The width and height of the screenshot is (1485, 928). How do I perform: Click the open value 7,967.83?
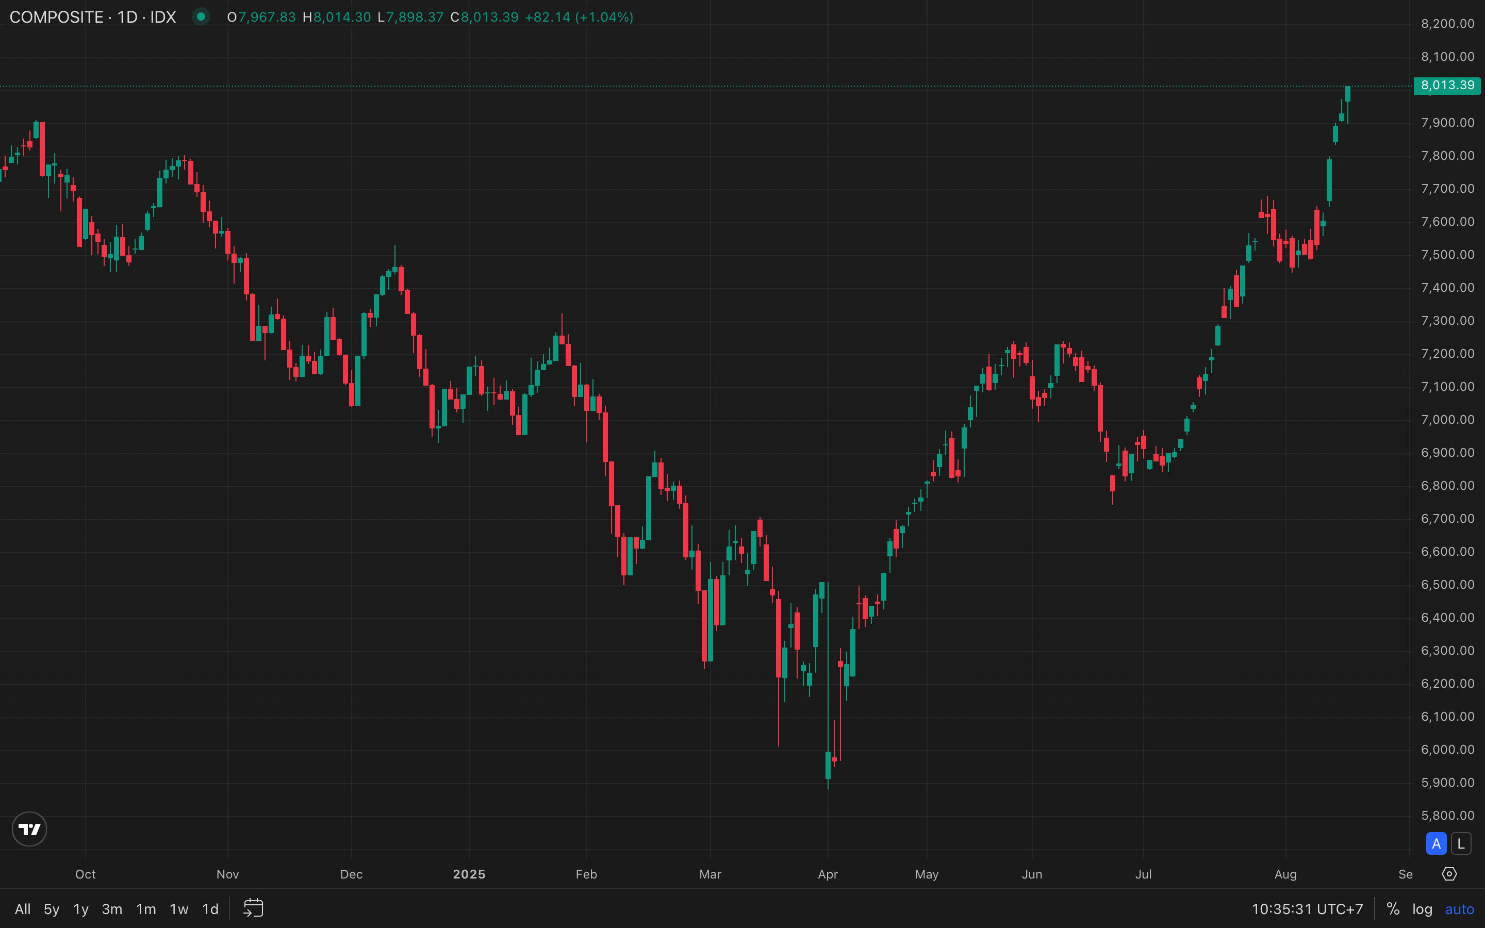267,17
